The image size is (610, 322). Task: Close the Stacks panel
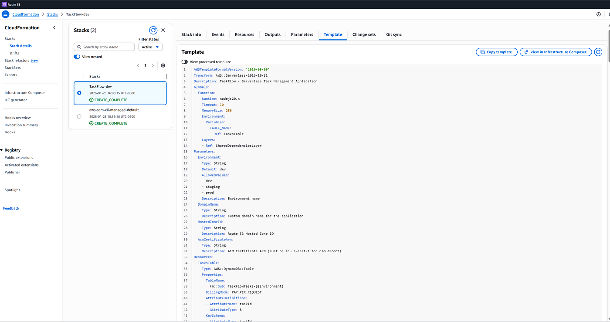(x=163, y=30)
